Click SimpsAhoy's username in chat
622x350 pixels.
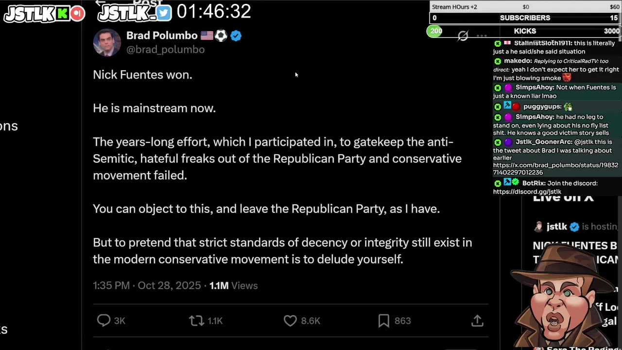pos(535,87)
